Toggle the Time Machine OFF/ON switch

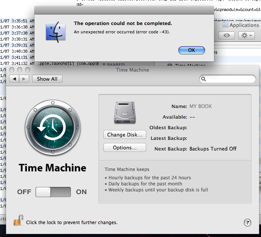pyautogui.click(x=53, y=192)
